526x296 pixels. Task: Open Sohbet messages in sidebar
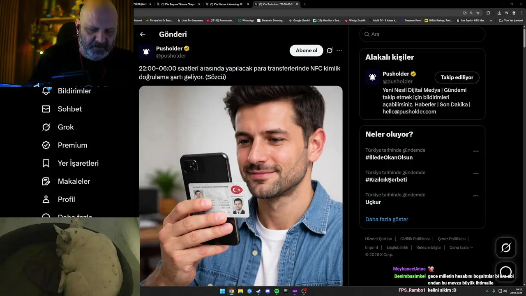pyautogui.click(x=62, y=109)
